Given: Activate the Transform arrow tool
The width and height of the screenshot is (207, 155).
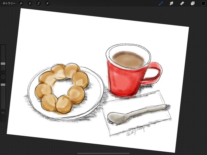Looking at the screenshot, I should pyautogui.click(x=47, y=3).
